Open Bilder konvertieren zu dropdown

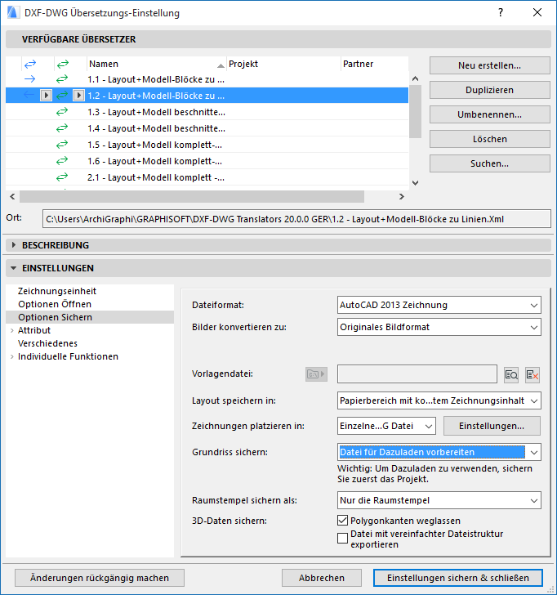(439, 327)
